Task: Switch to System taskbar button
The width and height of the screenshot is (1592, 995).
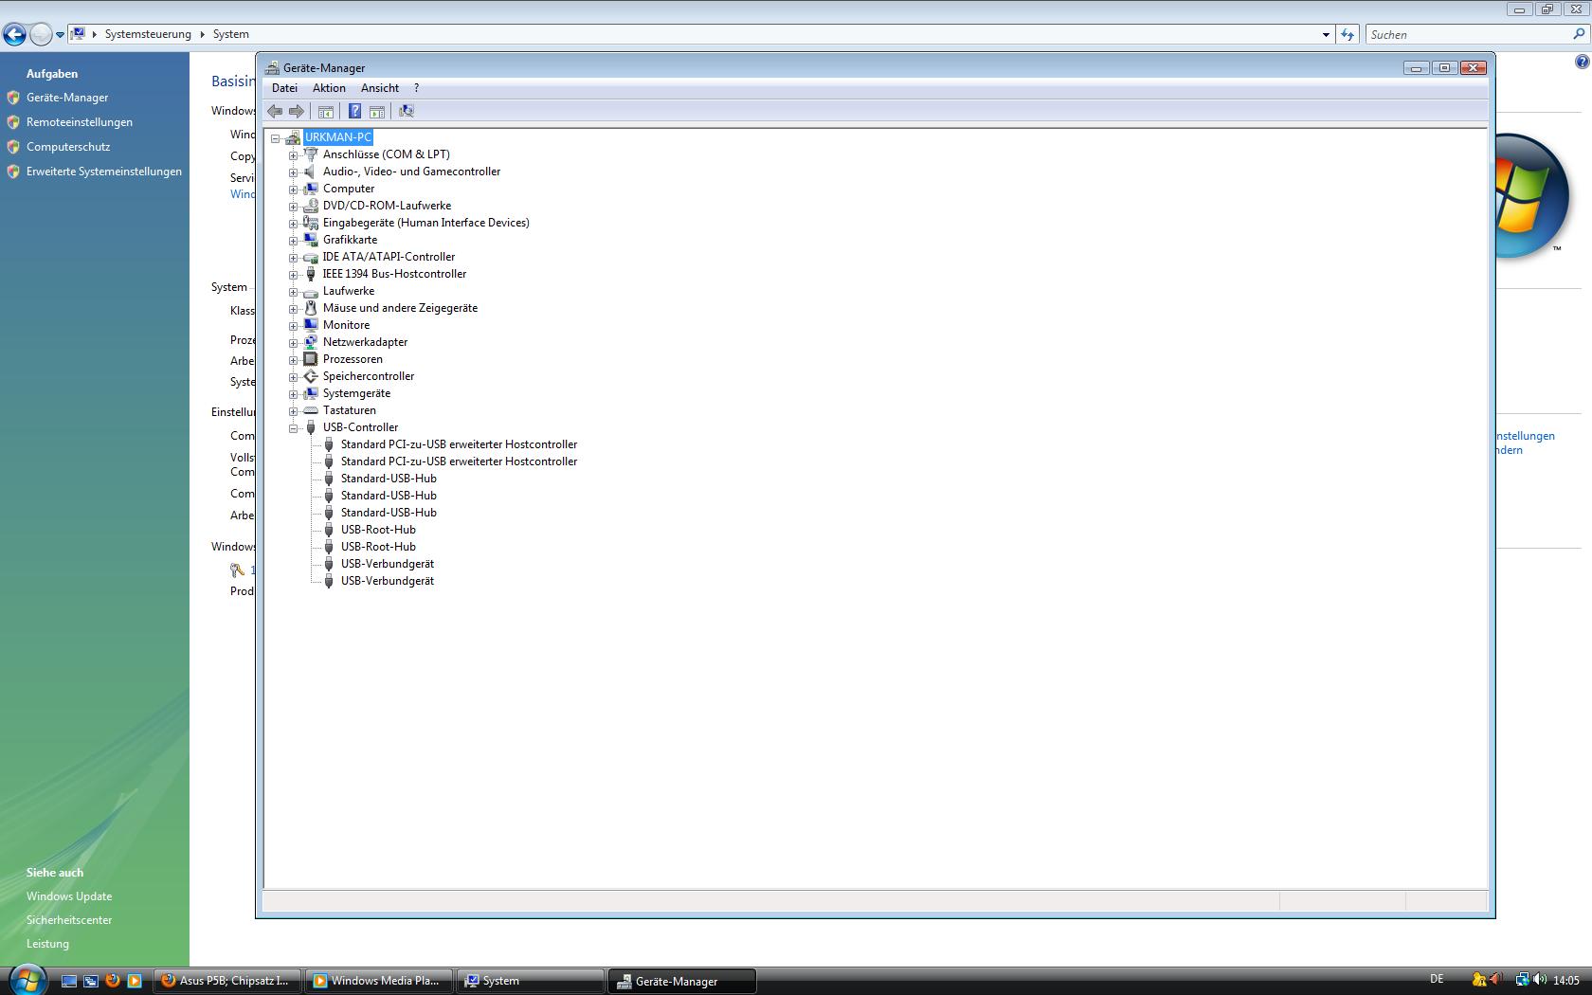Action: click(531, 981)
